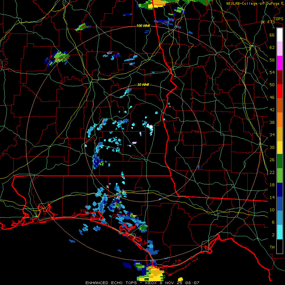Pick the cyan legend swatch
Screen dimensions: 285x285
(280, 232)
